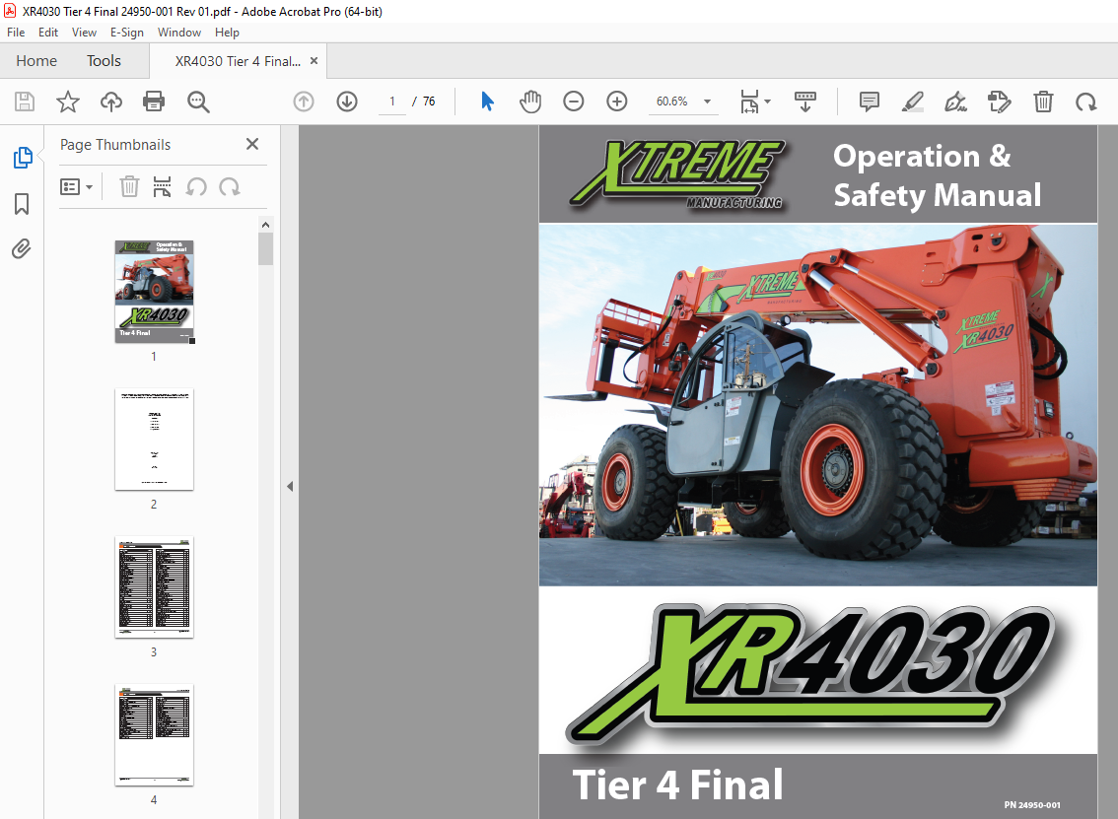Upload file to cloud icon

(111, 102)
